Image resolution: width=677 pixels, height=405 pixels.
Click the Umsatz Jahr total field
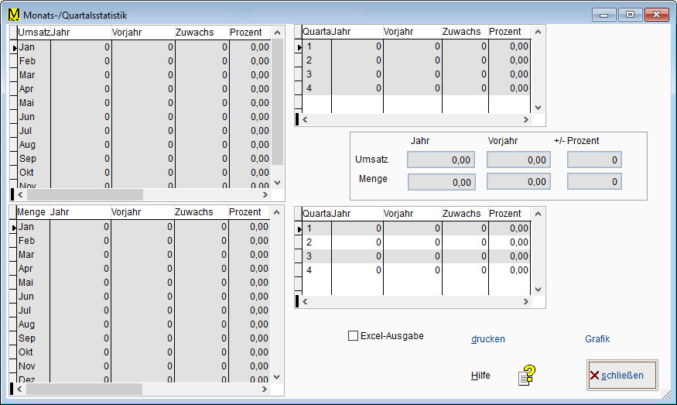[441, 160]
